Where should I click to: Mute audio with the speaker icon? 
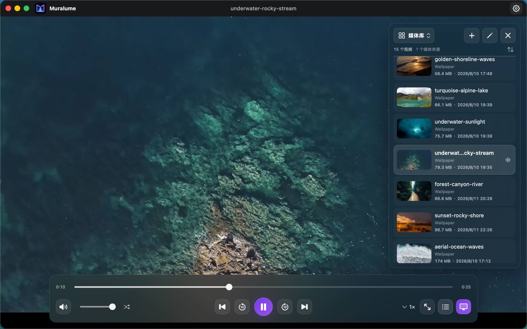[63, 307]
